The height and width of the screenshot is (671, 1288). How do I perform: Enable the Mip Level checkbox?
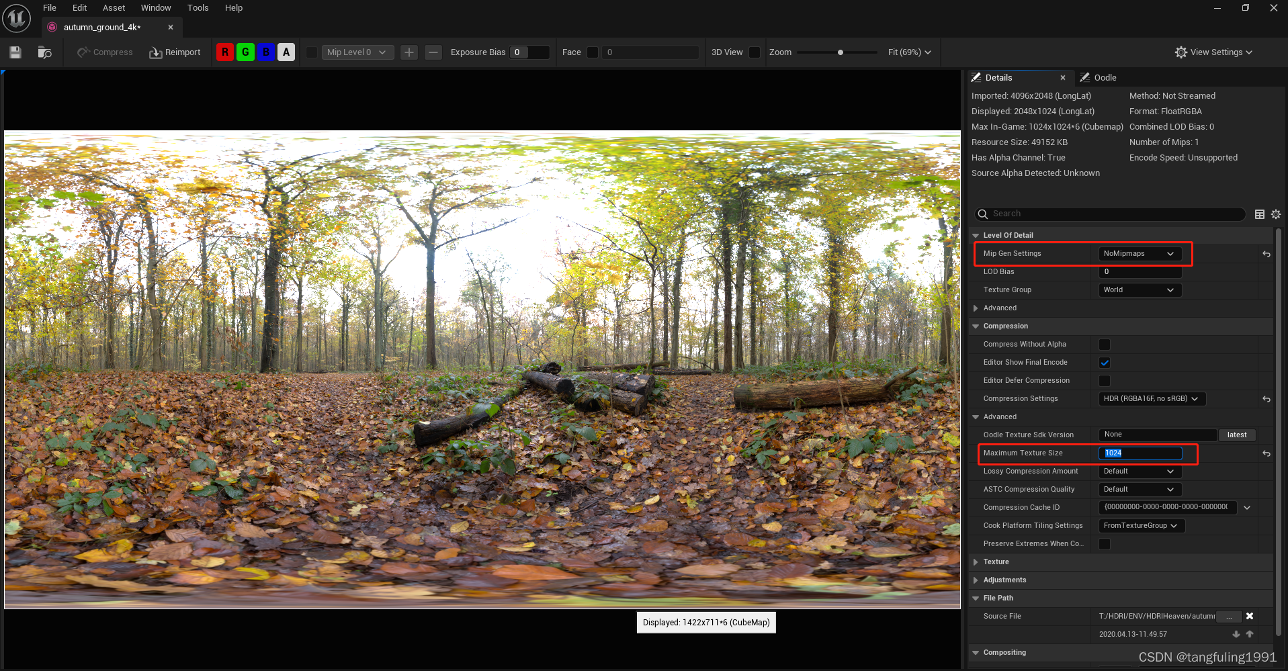click(312, 52)
